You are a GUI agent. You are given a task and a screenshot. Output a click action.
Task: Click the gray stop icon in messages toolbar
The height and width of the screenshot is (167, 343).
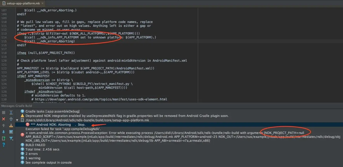3,112
